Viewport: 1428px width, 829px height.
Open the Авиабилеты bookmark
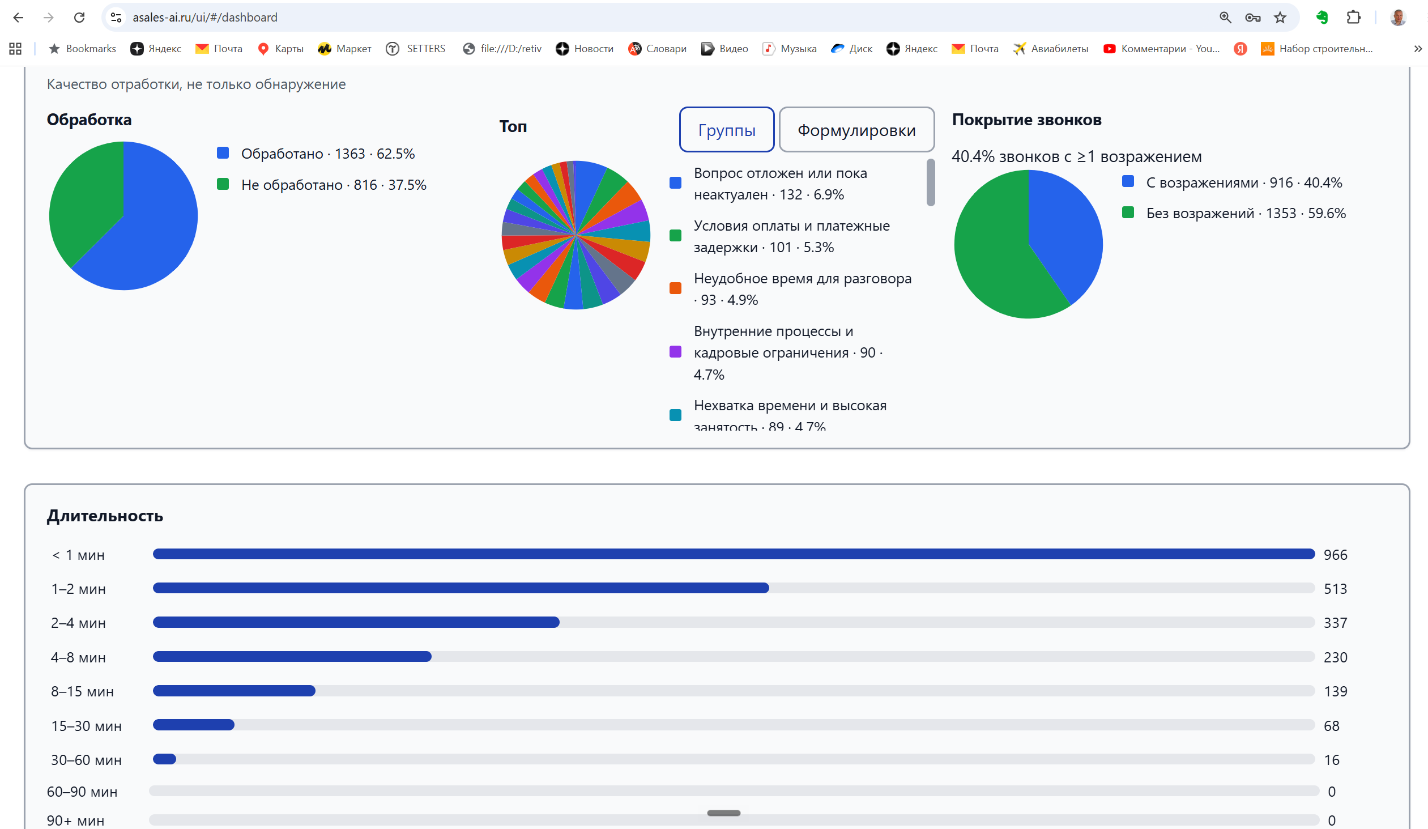(1050, 49)
